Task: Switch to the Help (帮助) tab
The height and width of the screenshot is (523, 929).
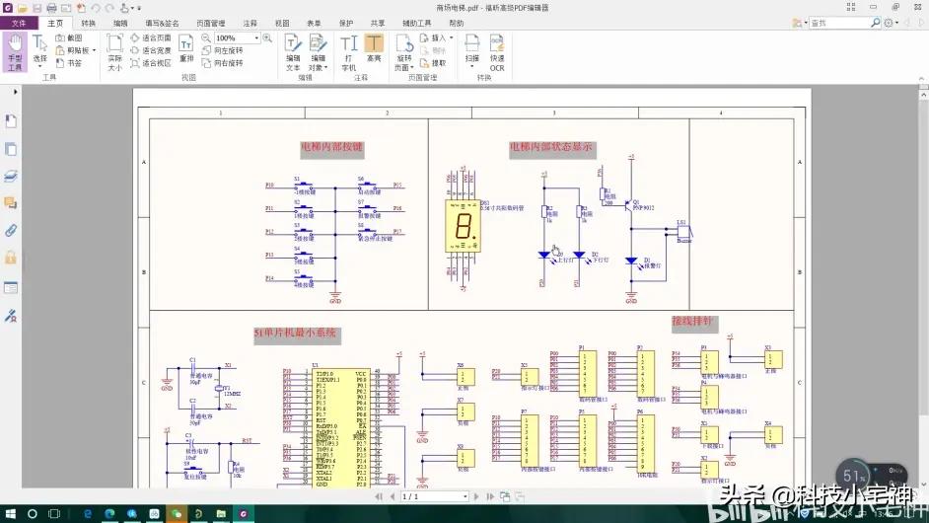Action: [x=457, y=23]
